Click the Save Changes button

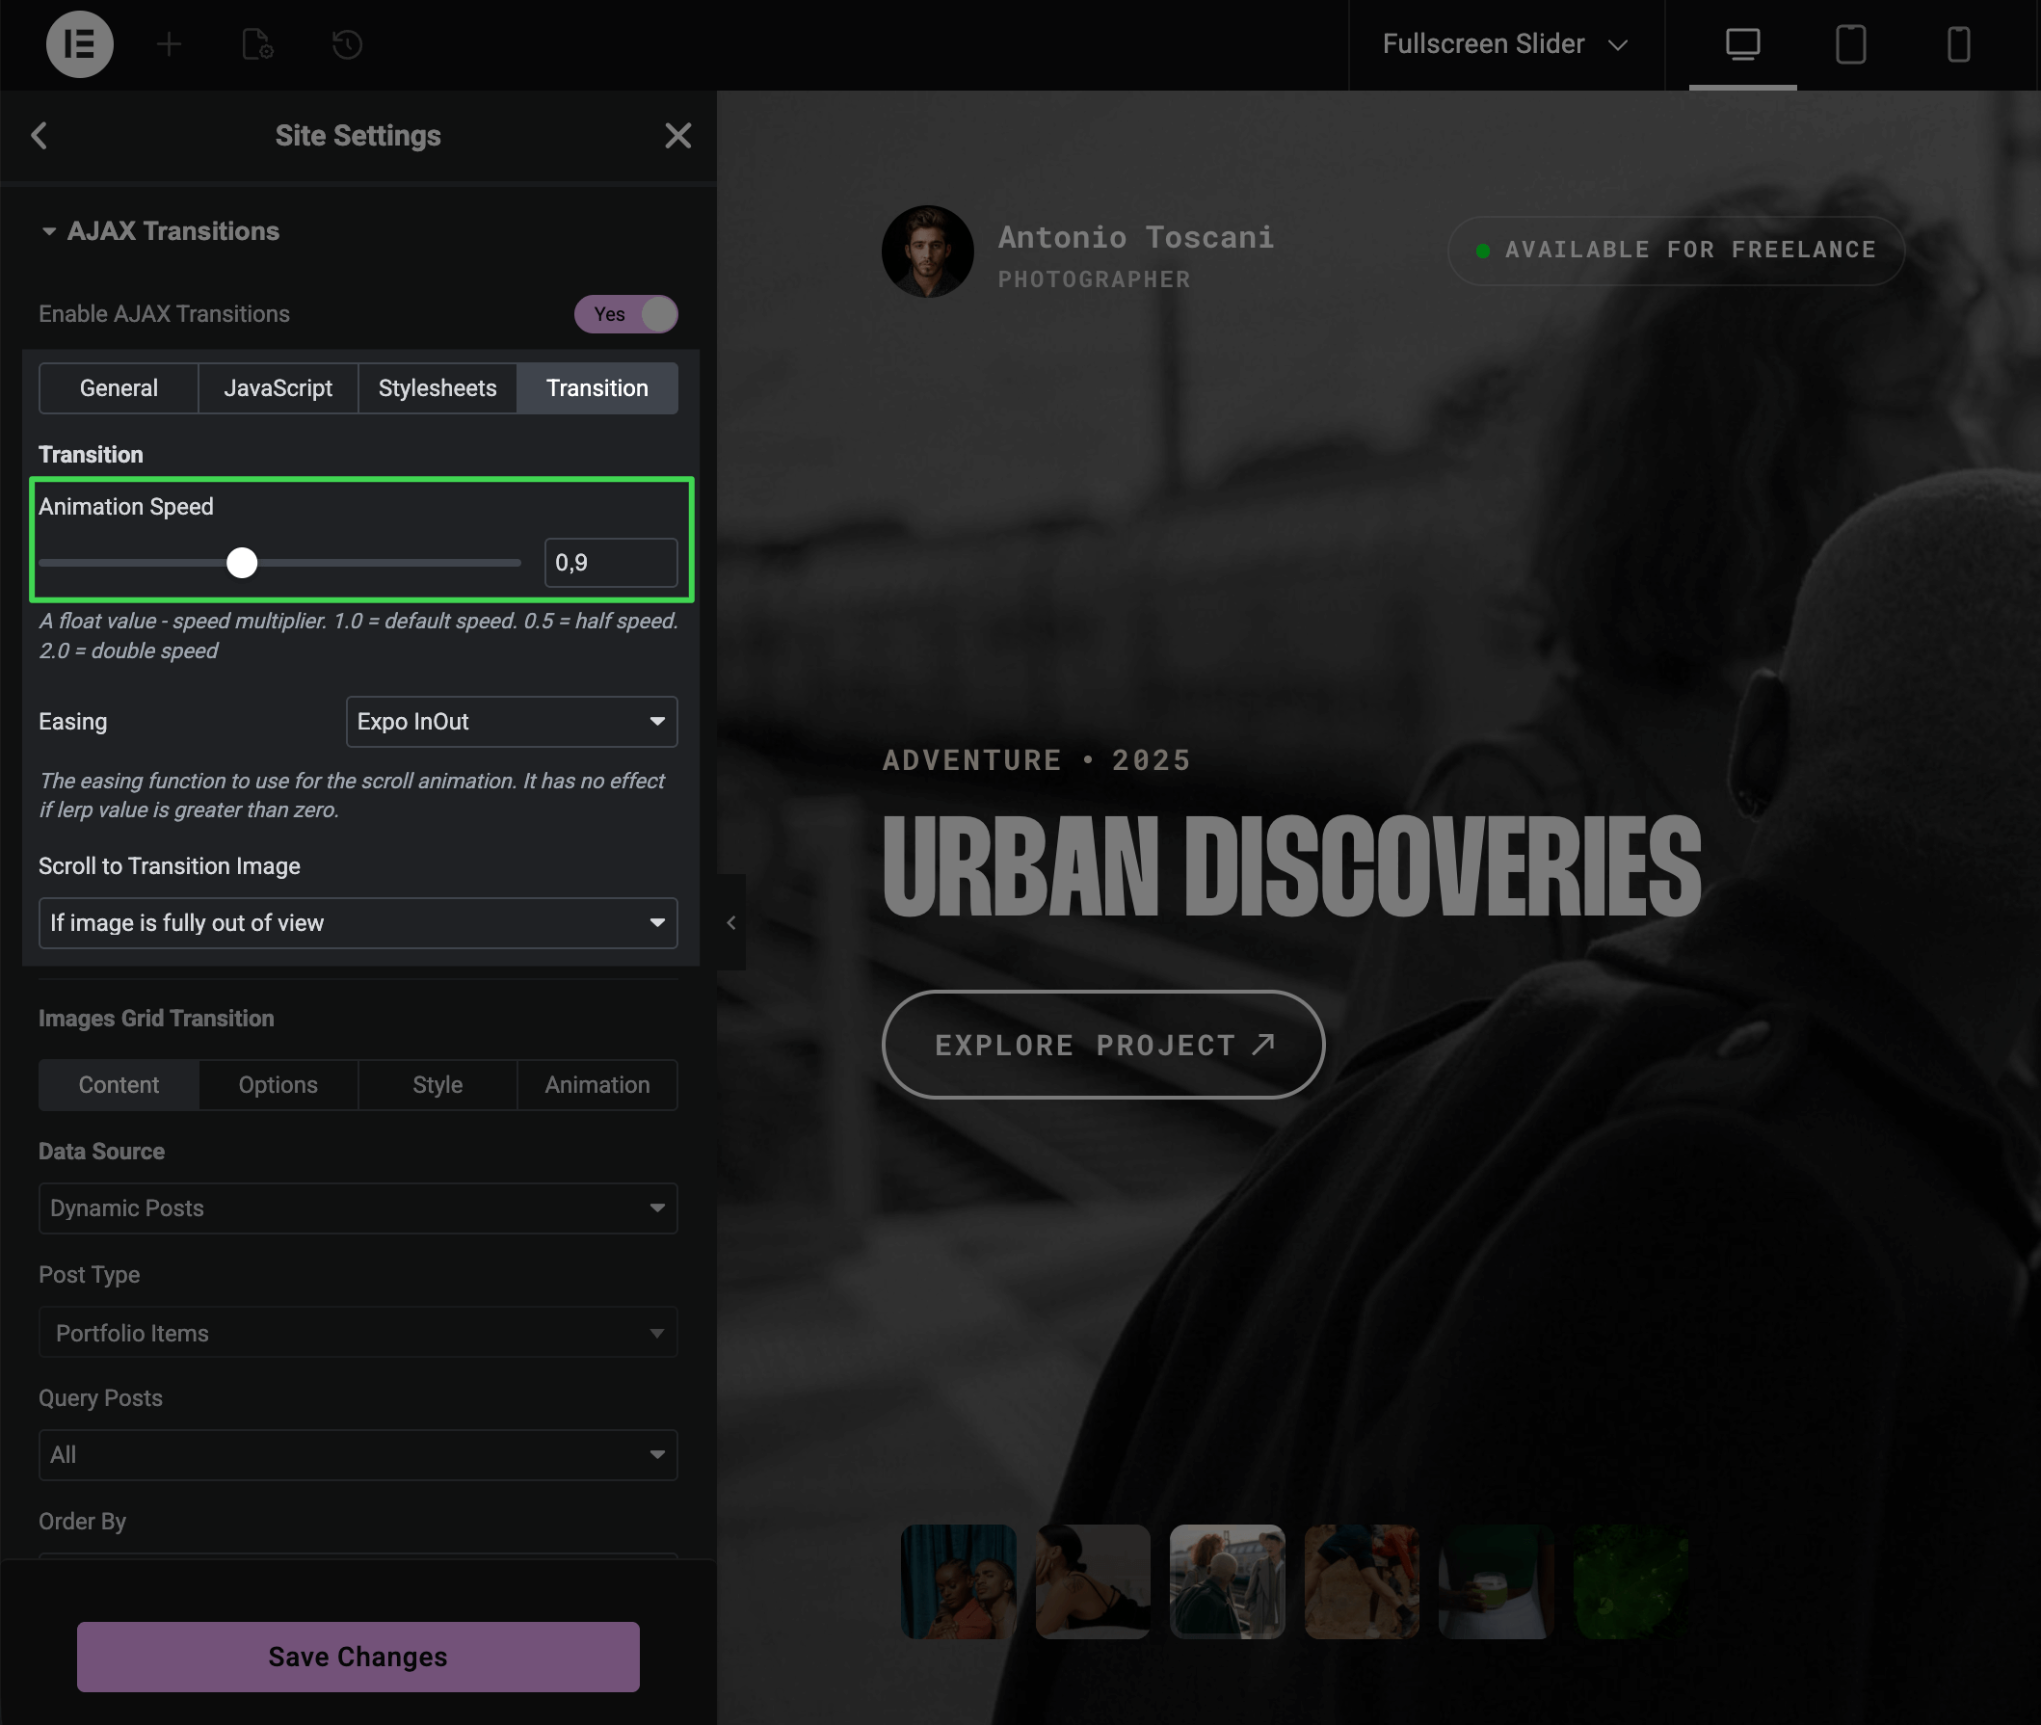point(358,1657)
